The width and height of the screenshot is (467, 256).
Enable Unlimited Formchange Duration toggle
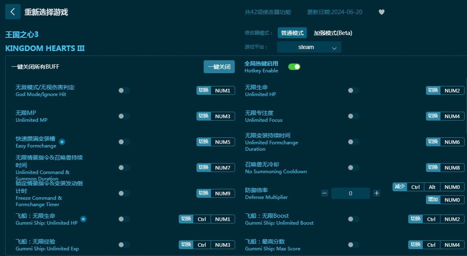[353, 142]
